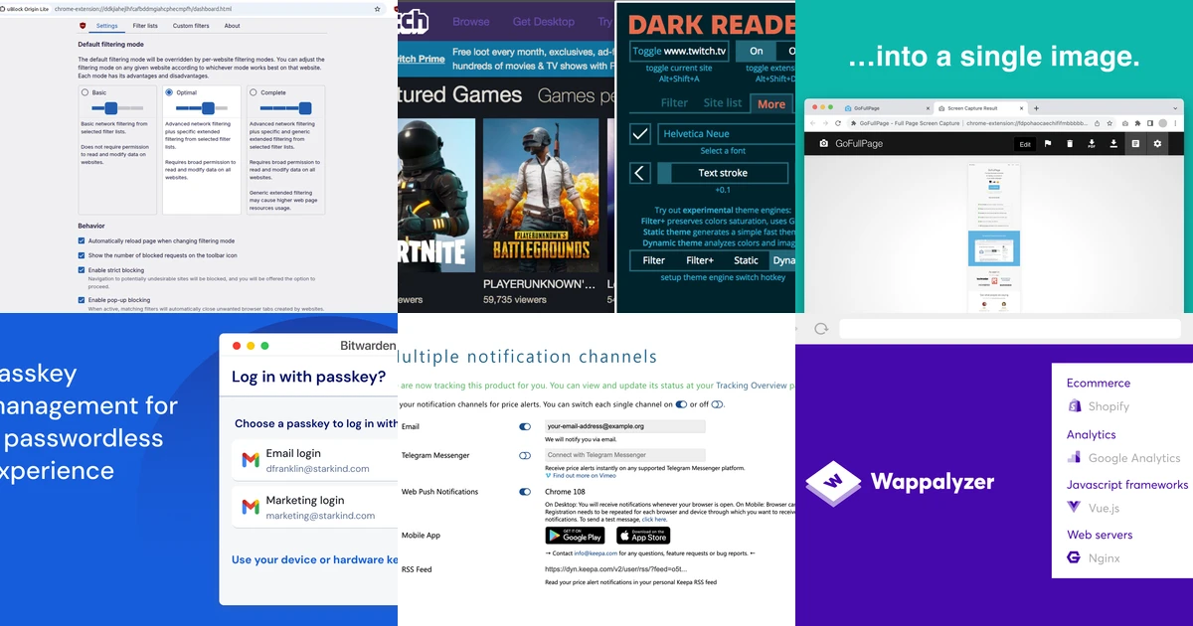Toggle the Email notification channel switch
This screenshot has height=626, width=1193.
[525, 426]
